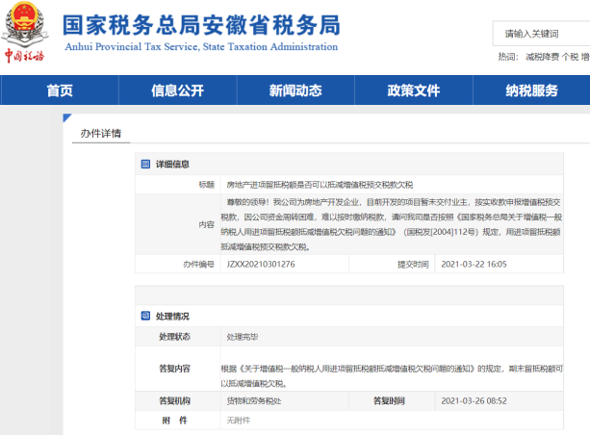Click the red 中国税务 calligraphy logo

point(26,56)
